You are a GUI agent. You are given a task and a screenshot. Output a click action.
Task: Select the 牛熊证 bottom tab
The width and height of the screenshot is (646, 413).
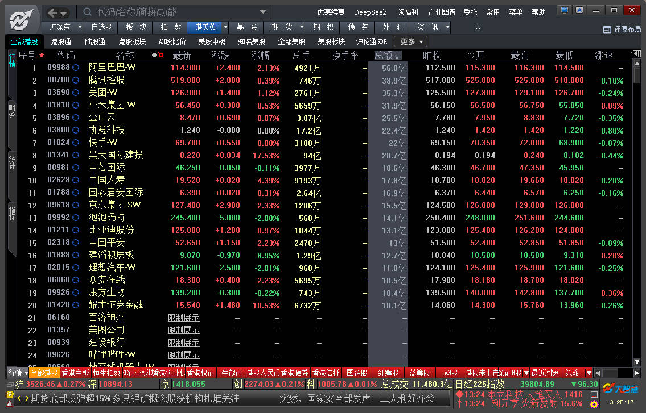(x=232, y=373)
